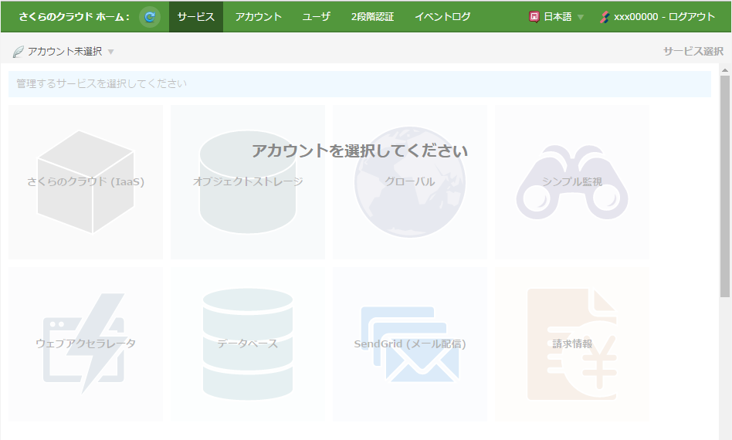The width and height of the screenshot is (732, 440).
Task: Click the scrollbar up arrow
Action: point(724,70)
